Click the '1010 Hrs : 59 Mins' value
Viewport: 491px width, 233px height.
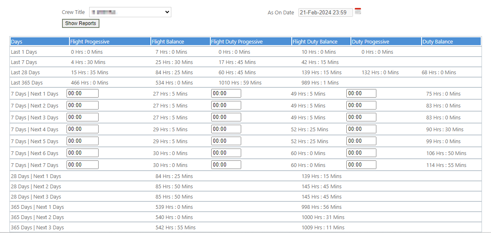[x=240, y=83]
